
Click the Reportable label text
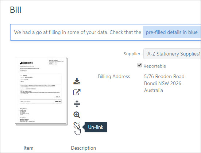(x=155, y=66)
